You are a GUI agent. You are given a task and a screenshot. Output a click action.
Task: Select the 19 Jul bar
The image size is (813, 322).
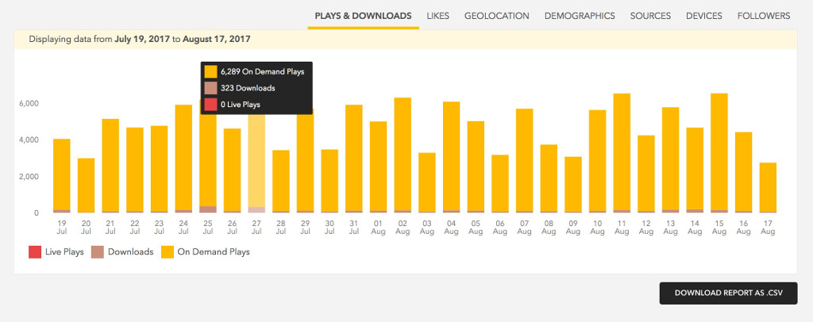coord(62,174)
